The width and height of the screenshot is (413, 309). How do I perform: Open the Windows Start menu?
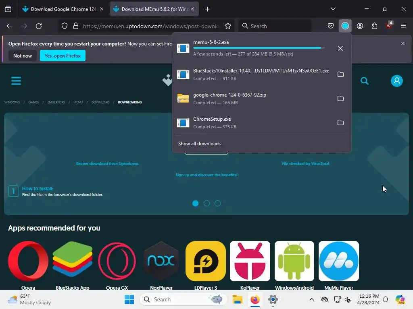[x=129, y=299]
